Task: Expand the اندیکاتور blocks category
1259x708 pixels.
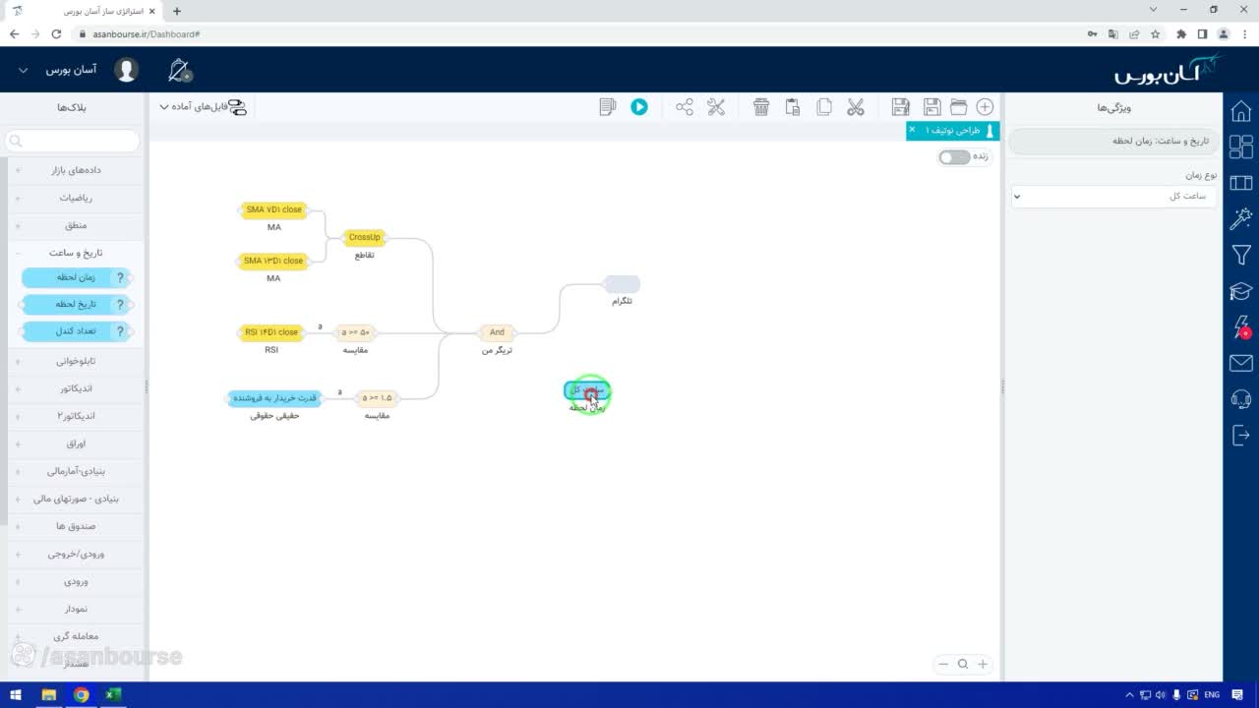Action: point(75,388)
